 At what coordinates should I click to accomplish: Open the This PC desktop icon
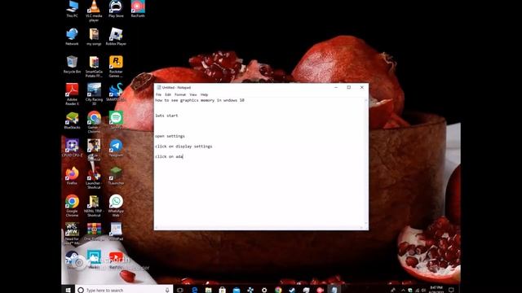pos(72,9)
